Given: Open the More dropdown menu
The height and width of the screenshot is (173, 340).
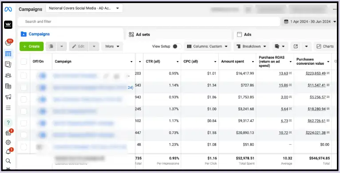Looking at the screenshot, I should tap(112, 47).
